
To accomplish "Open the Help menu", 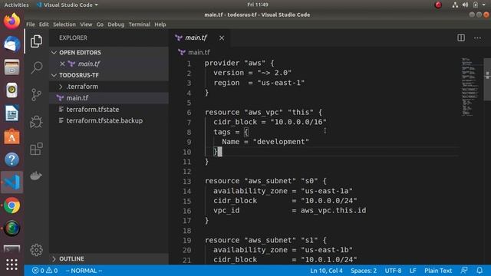I will click(160, 25).
